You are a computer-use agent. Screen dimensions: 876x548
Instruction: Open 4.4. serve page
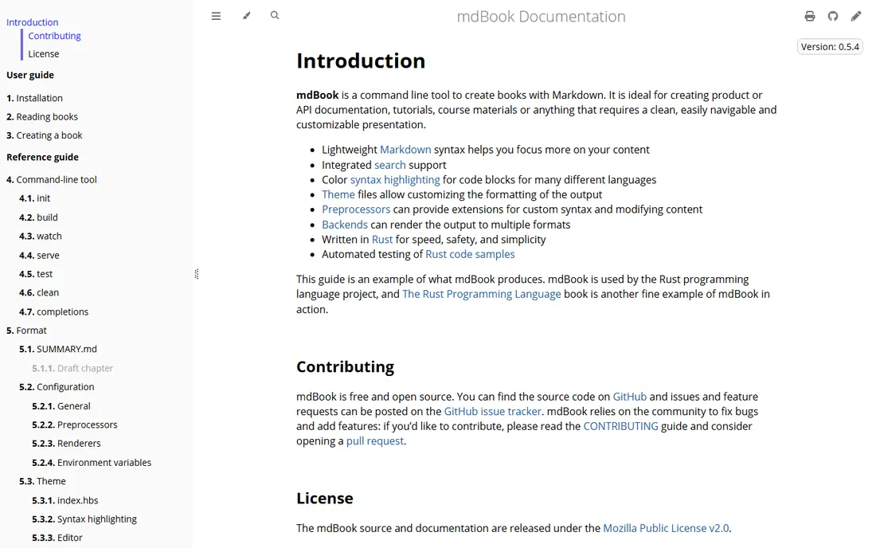click(39, 256)
